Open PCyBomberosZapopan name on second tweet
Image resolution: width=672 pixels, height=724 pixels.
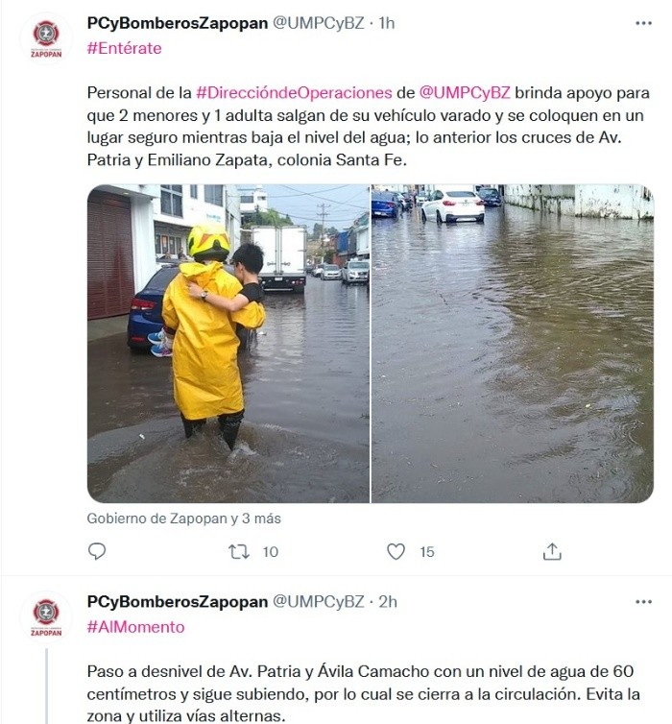(178, 602)
